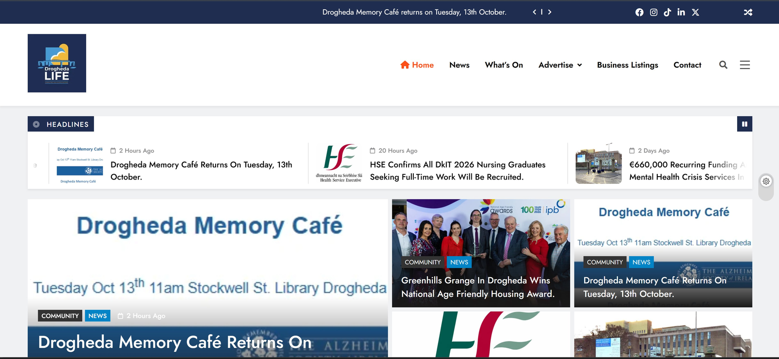The height and width of the screenshot is (359, 779).
Task: Click the HSE logo thumbnail in headlines
Action: coord(339,163)
